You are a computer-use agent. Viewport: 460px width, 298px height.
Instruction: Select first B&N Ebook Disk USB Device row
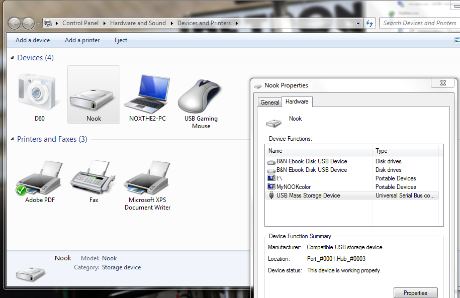(x=352, y=161)
